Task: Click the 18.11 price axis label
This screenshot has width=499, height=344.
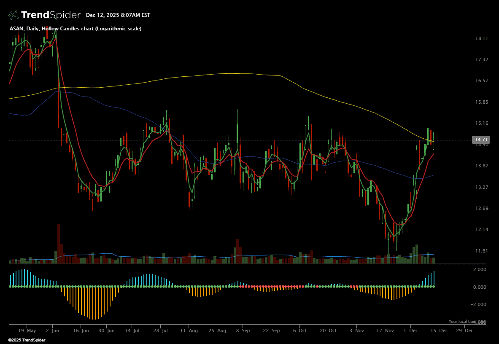Action: tap(481, 38)
